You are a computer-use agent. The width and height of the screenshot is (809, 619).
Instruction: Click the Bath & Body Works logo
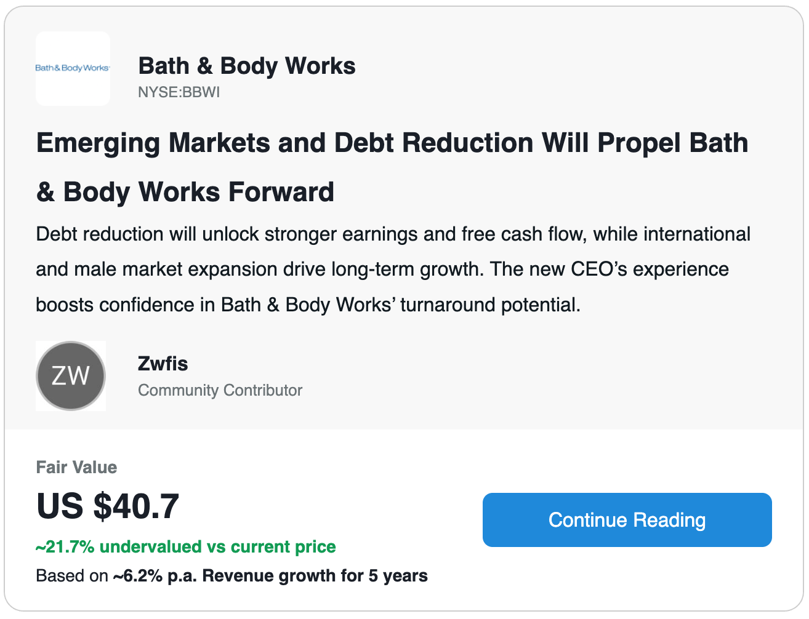(73, 68)
